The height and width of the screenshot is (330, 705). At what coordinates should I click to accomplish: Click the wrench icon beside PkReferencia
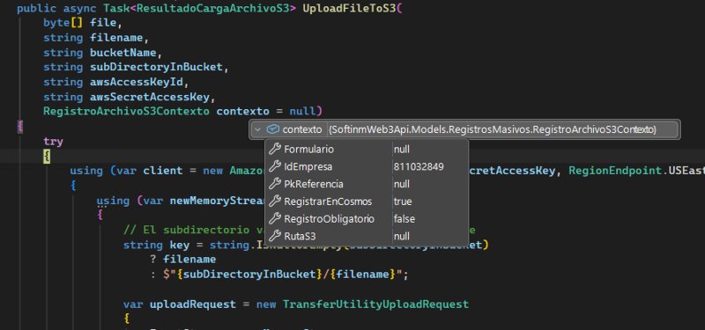[275, 184]
